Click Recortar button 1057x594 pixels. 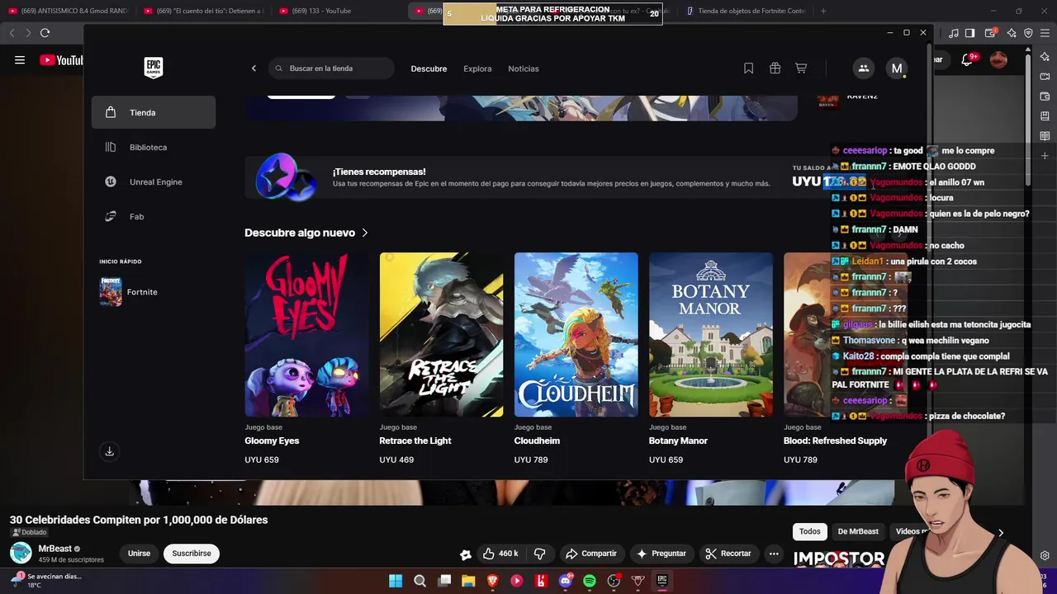[x=728, y=554]
